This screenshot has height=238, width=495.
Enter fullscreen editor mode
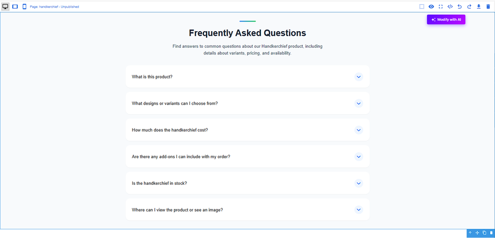click(441, 6)
